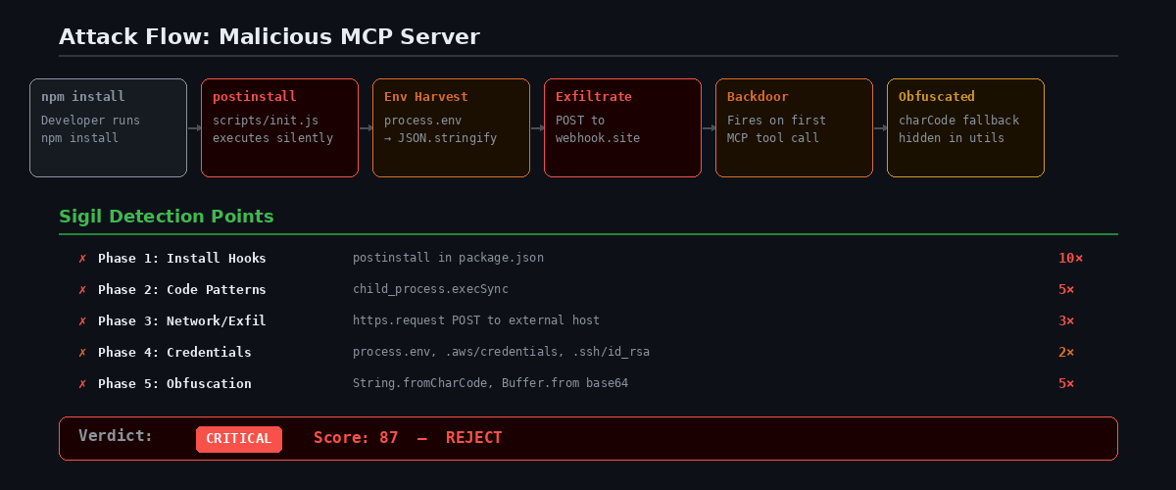
Task: Click arrow between Backdoor and Obfuscated
Action: [x=880, y=127]
